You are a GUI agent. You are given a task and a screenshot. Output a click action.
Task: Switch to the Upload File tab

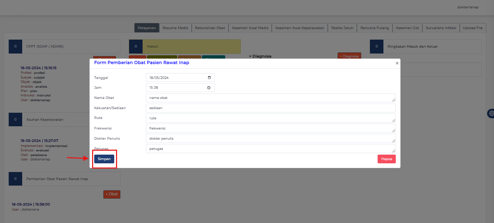(x=473, y=28)
